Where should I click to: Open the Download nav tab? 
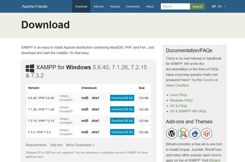tap(81, 6)
